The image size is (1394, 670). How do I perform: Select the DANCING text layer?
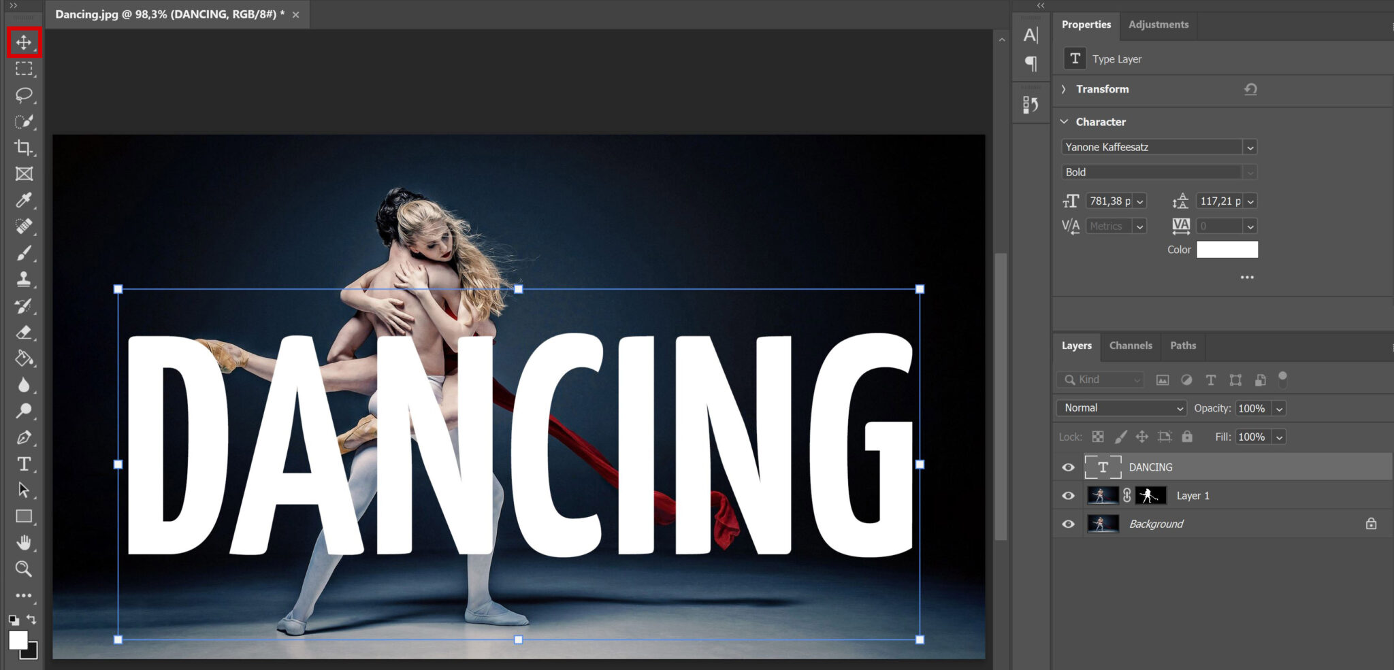1150,467
